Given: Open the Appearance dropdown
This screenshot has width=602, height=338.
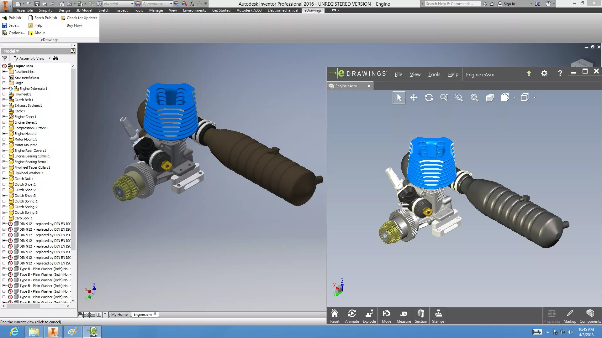Looking at the screenshot, I should pyautogui.click(x=171, y=4).
